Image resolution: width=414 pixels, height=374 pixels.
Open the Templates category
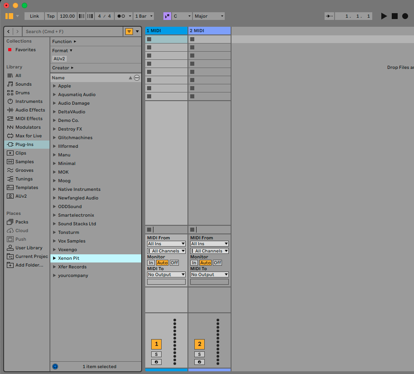pos(27,188)
